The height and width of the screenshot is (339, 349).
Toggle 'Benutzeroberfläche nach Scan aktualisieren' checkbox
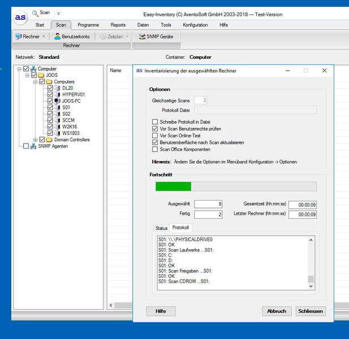(155, 142)
